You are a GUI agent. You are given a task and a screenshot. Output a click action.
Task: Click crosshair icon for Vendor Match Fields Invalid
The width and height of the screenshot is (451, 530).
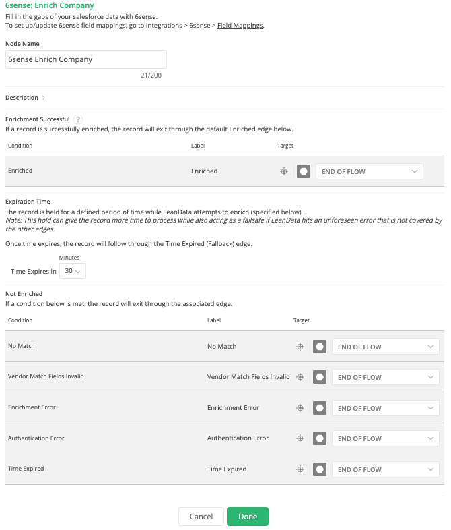300,377
